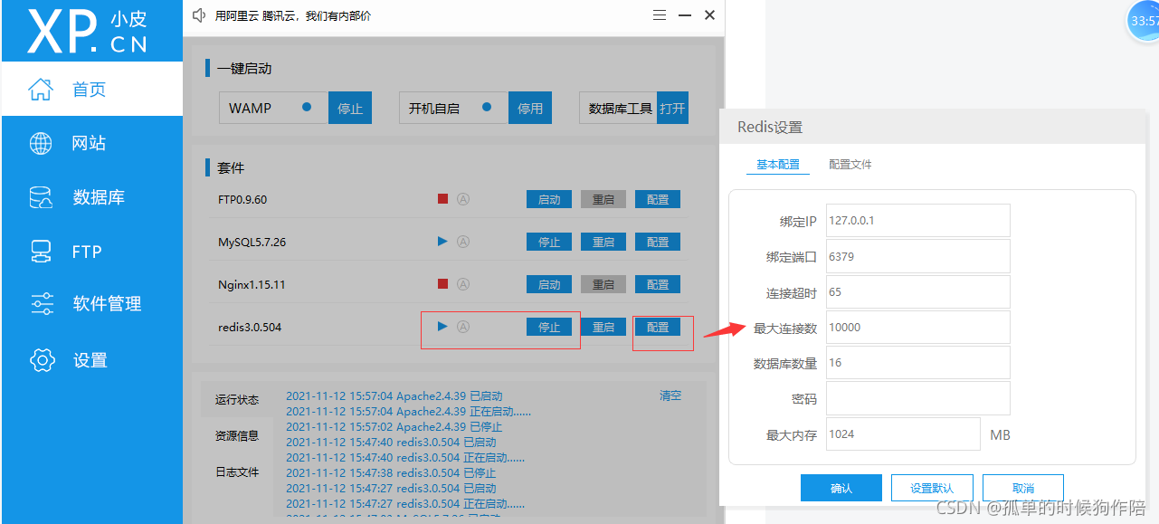Restart MySQL5.7.26 service
This screenshot has height=524, width=1159.
coord(603,242)
